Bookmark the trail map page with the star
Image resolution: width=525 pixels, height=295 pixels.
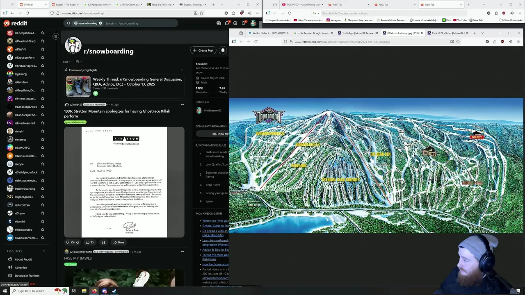[x=458, y=41]
